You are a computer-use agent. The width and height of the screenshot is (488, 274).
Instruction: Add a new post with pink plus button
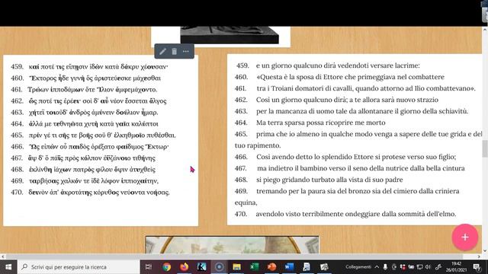pos(464,237)
